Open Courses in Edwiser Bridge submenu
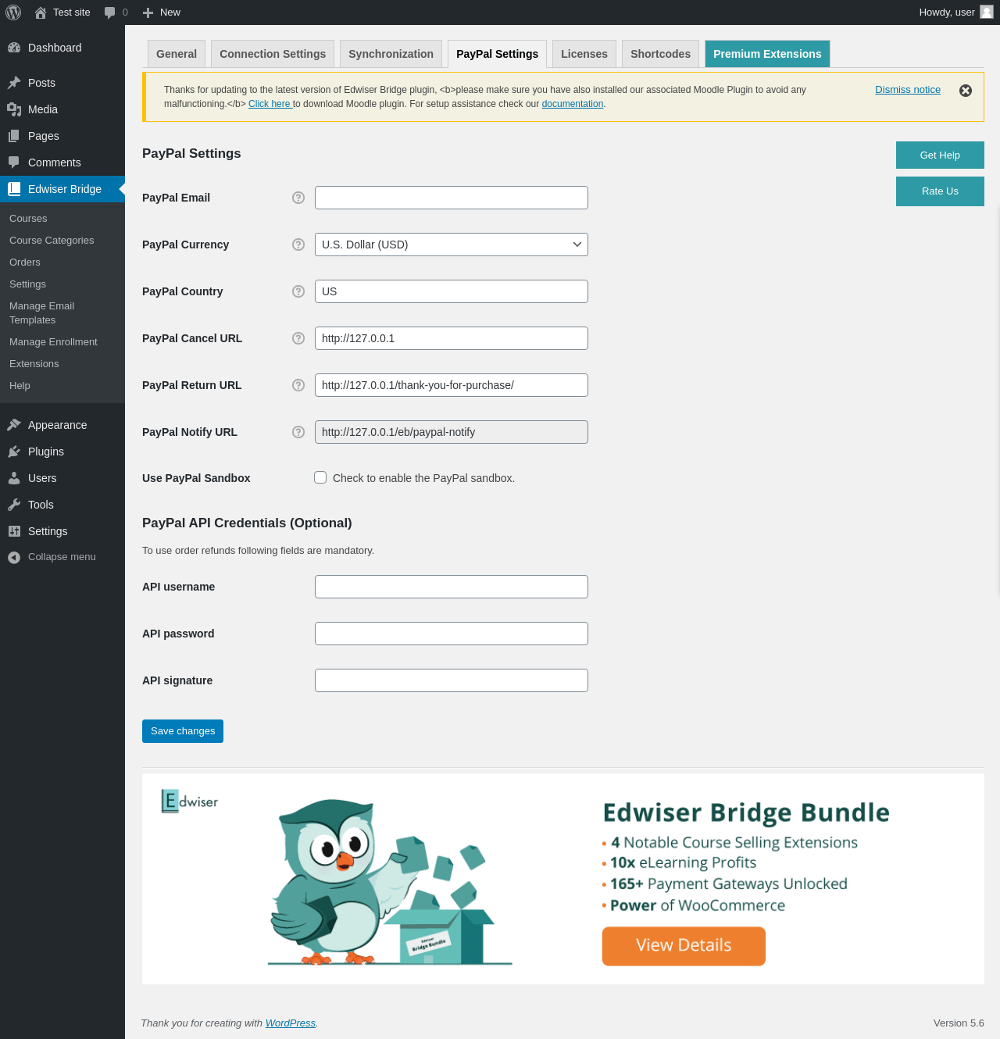Viewport: 1000px width, 1039px height. point(28,219)
